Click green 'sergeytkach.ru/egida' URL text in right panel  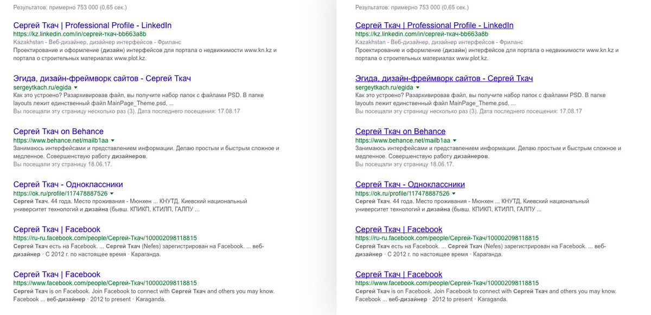(x=384, y=87)
